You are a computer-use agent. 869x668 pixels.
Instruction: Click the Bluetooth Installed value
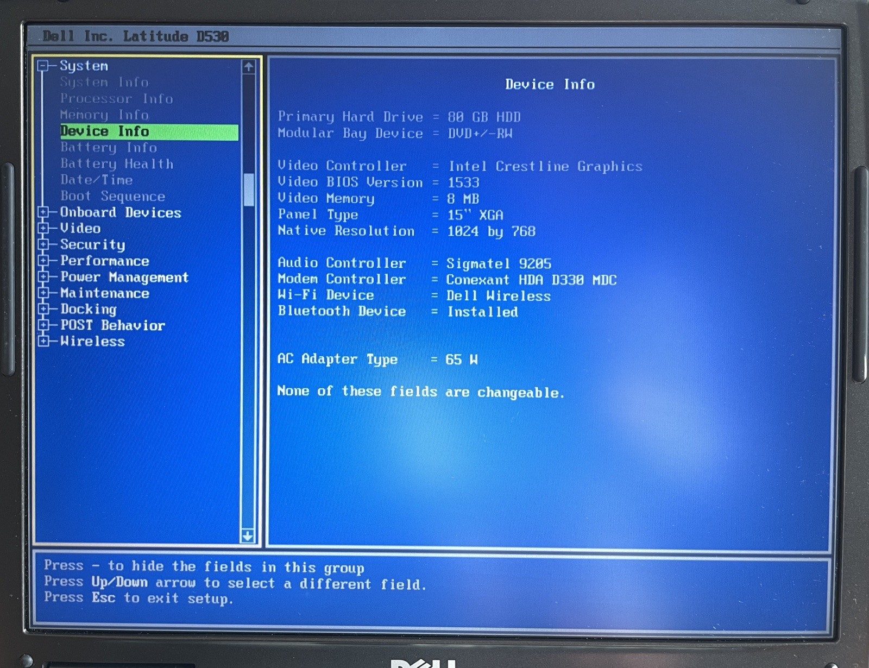point(482,312)
